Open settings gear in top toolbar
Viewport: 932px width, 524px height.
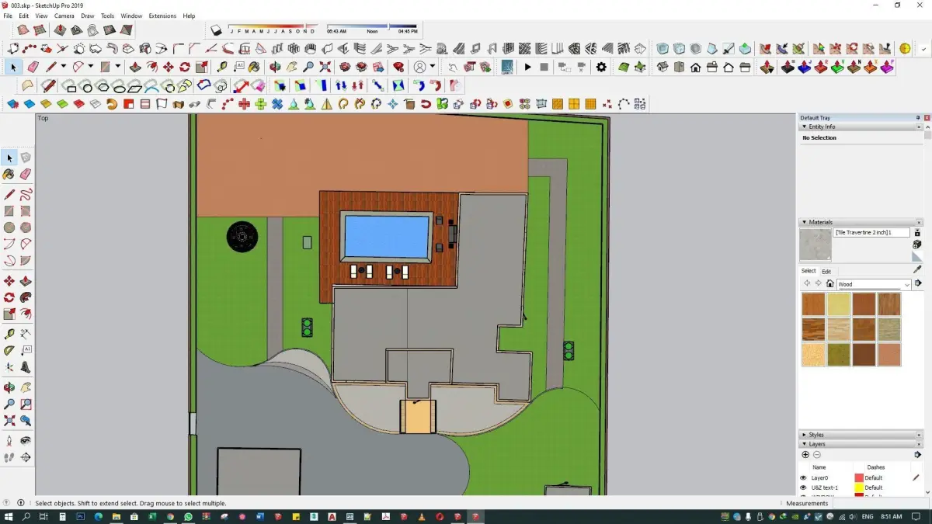[601, 68]
